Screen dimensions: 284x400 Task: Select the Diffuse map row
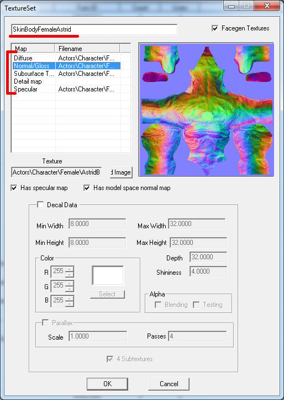point(66,58)
